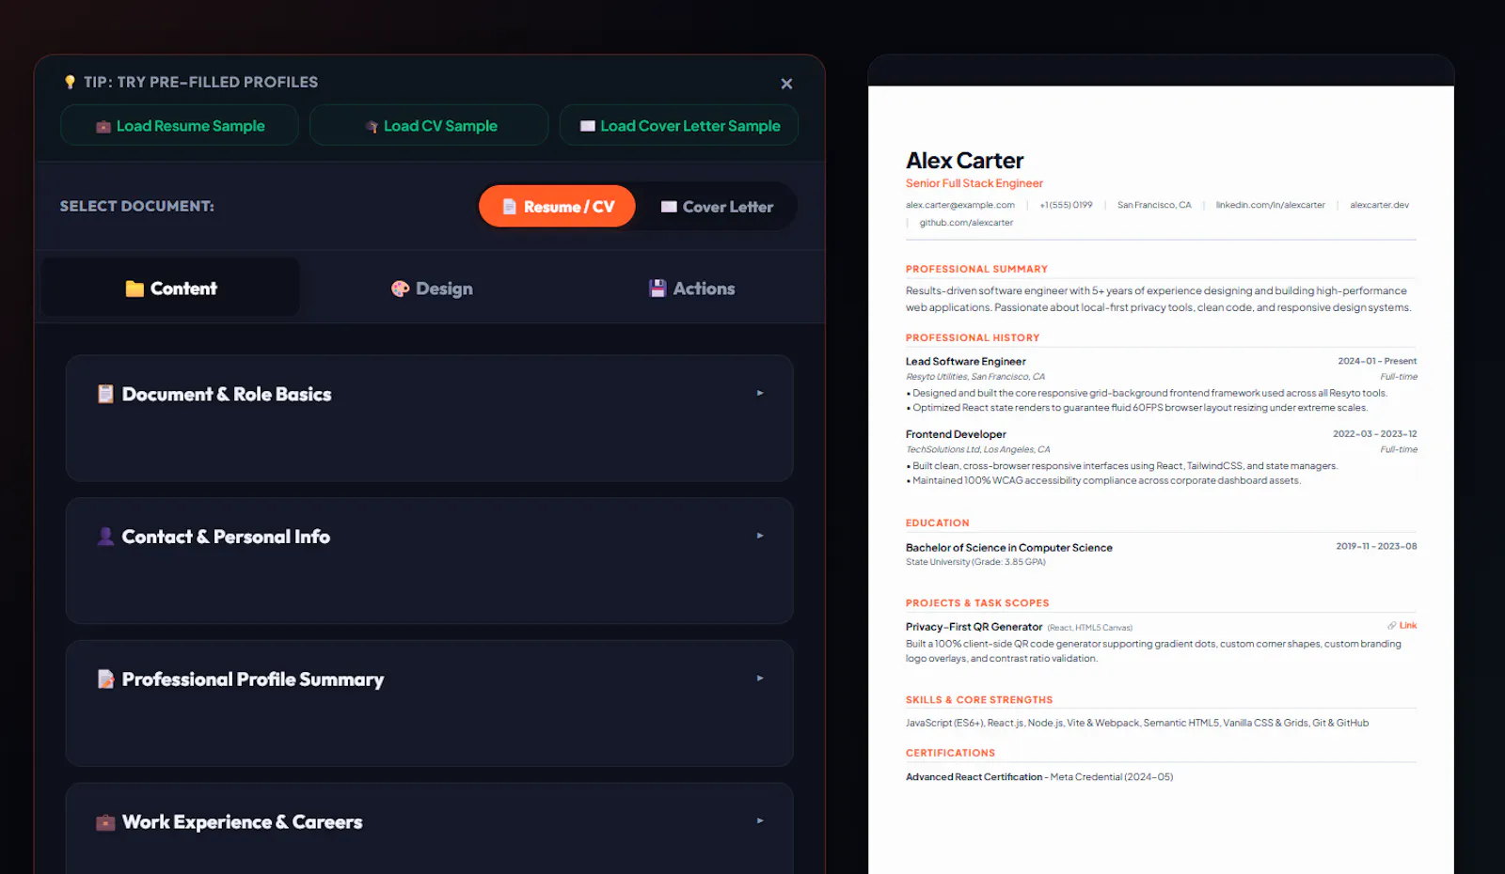Screen dimensions: 1505x874
Task: Load the Cover Letter Sample profile
Action: (679, 126)
